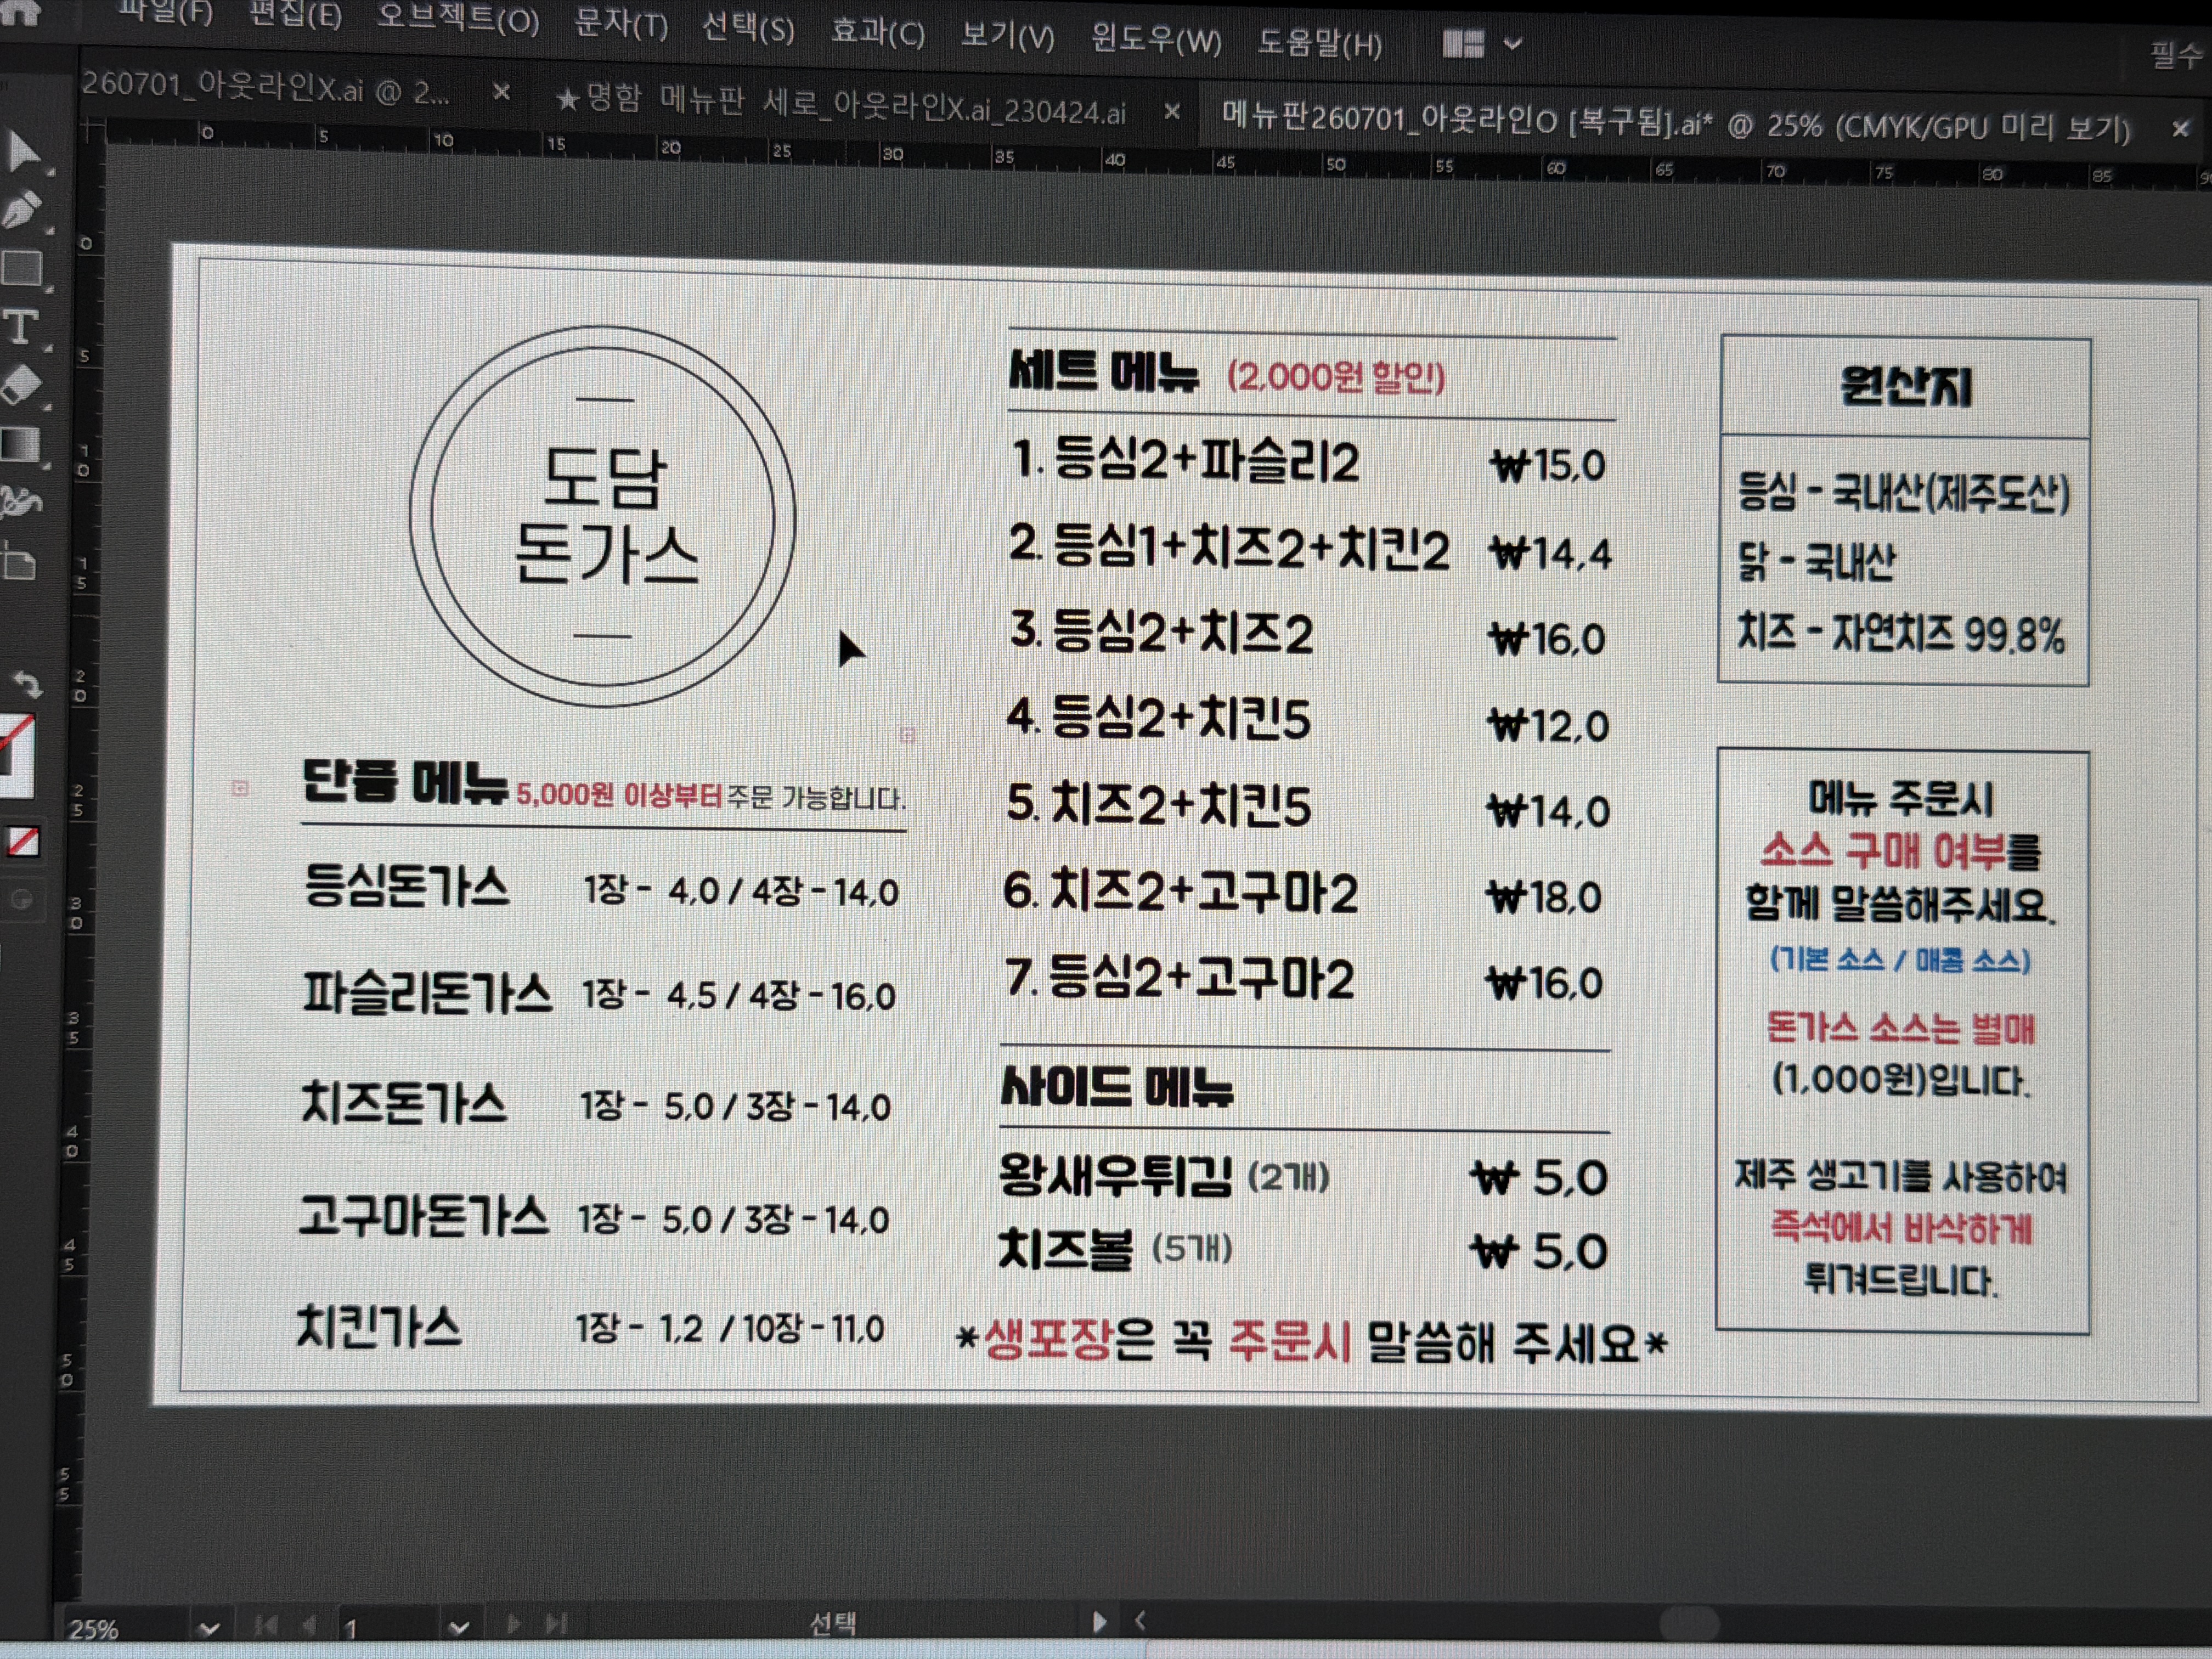This screenshot has height=1659, width=2212.
Task: Select the Warp tool in the toolbar
Action: click(20, 501)
